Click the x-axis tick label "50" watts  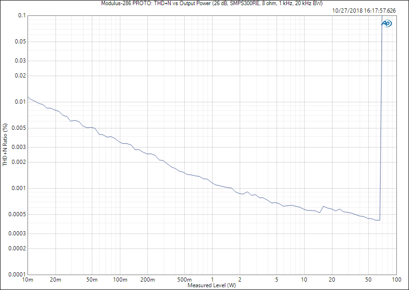coord(368,280)
